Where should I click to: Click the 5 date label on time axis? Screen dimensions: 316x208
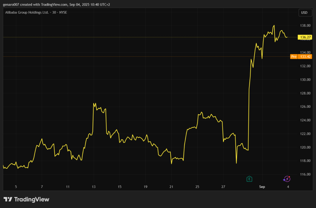coord(16,187)
